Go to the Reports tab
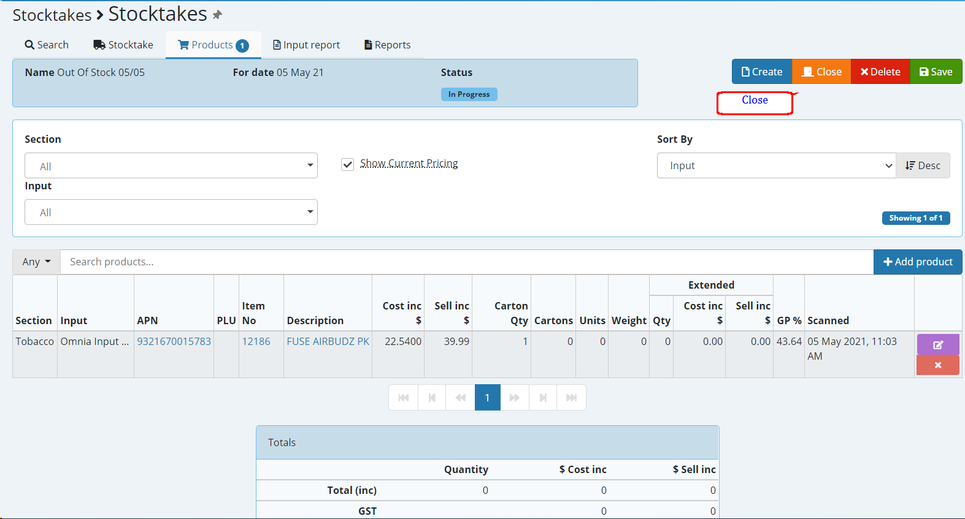Screen dimensions: 965x519 click(x=388, y=45)
